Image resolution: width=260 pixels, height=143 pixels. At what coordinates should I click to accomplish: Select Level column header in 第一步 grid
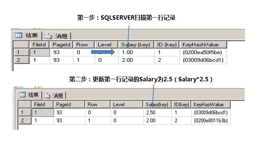[x=106, y=45]
